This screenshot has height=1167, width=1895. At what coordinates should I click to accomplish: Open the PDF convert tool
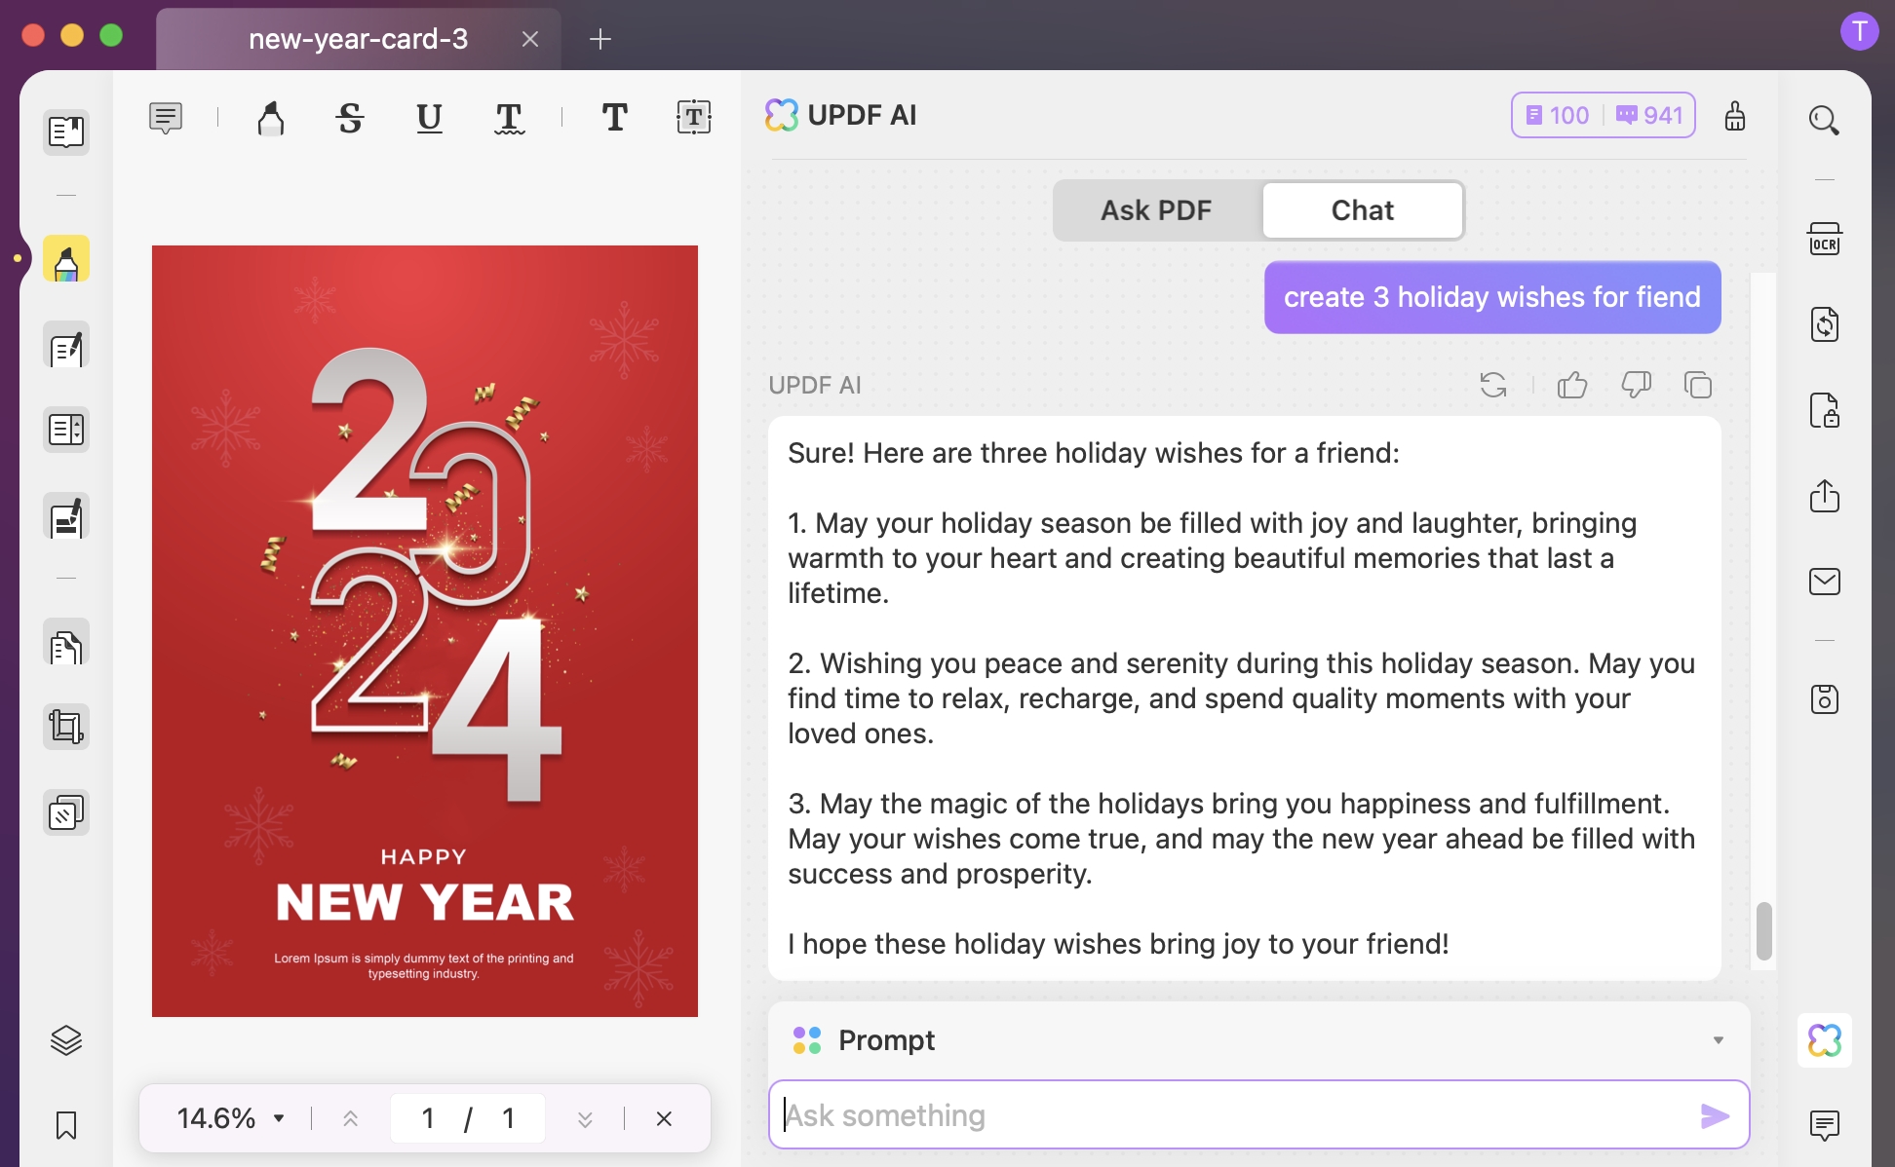pyautogui.click(x=1826, y=324)
